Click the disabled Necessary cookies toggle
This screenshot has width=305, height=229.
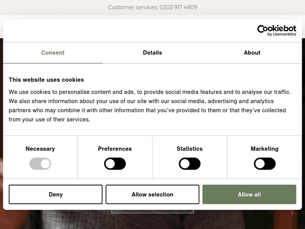40,164
